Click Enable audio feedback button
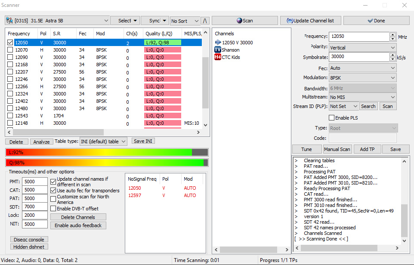 (78, 225)
